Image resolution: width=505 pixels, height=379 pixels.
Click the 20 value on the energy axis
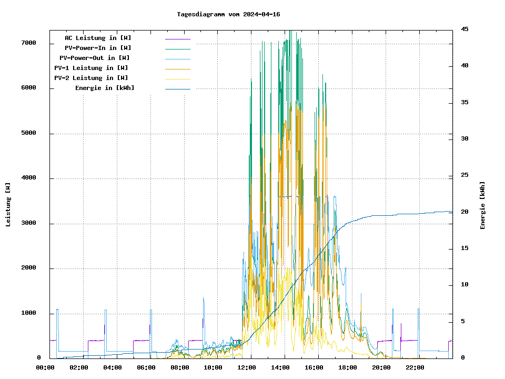point(464,212)
